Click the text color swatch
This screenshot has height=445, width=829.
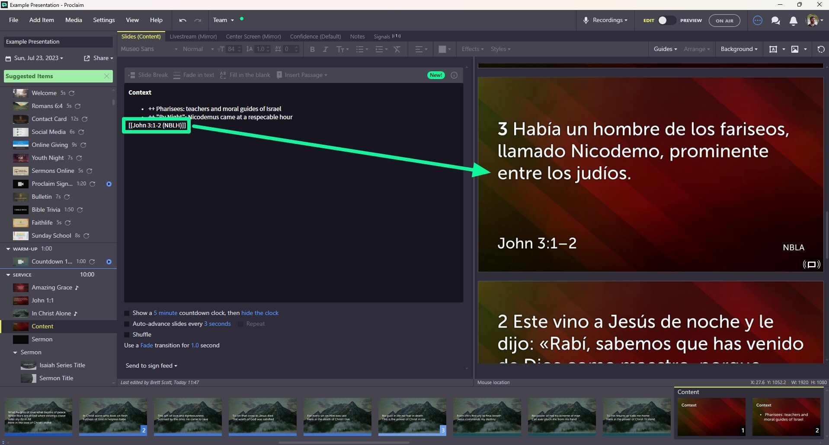(442, 49)
